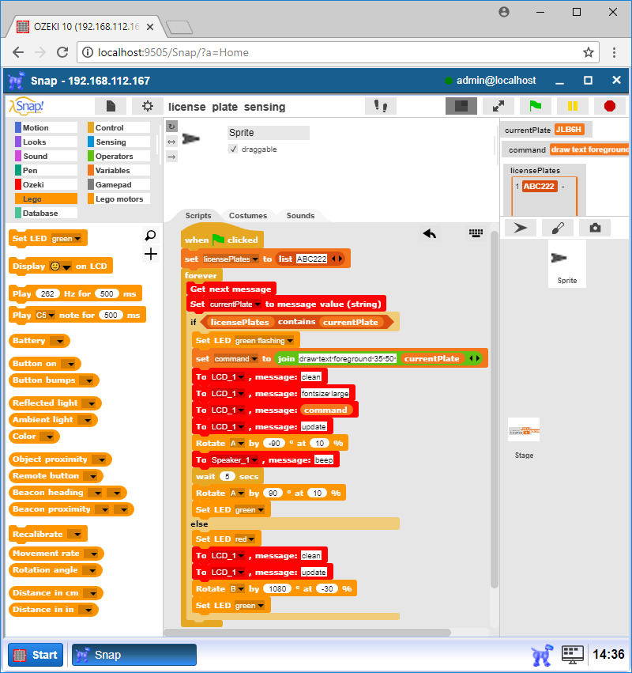
Task: Click the plus make-a-block icon
Action: coord(151,254)
